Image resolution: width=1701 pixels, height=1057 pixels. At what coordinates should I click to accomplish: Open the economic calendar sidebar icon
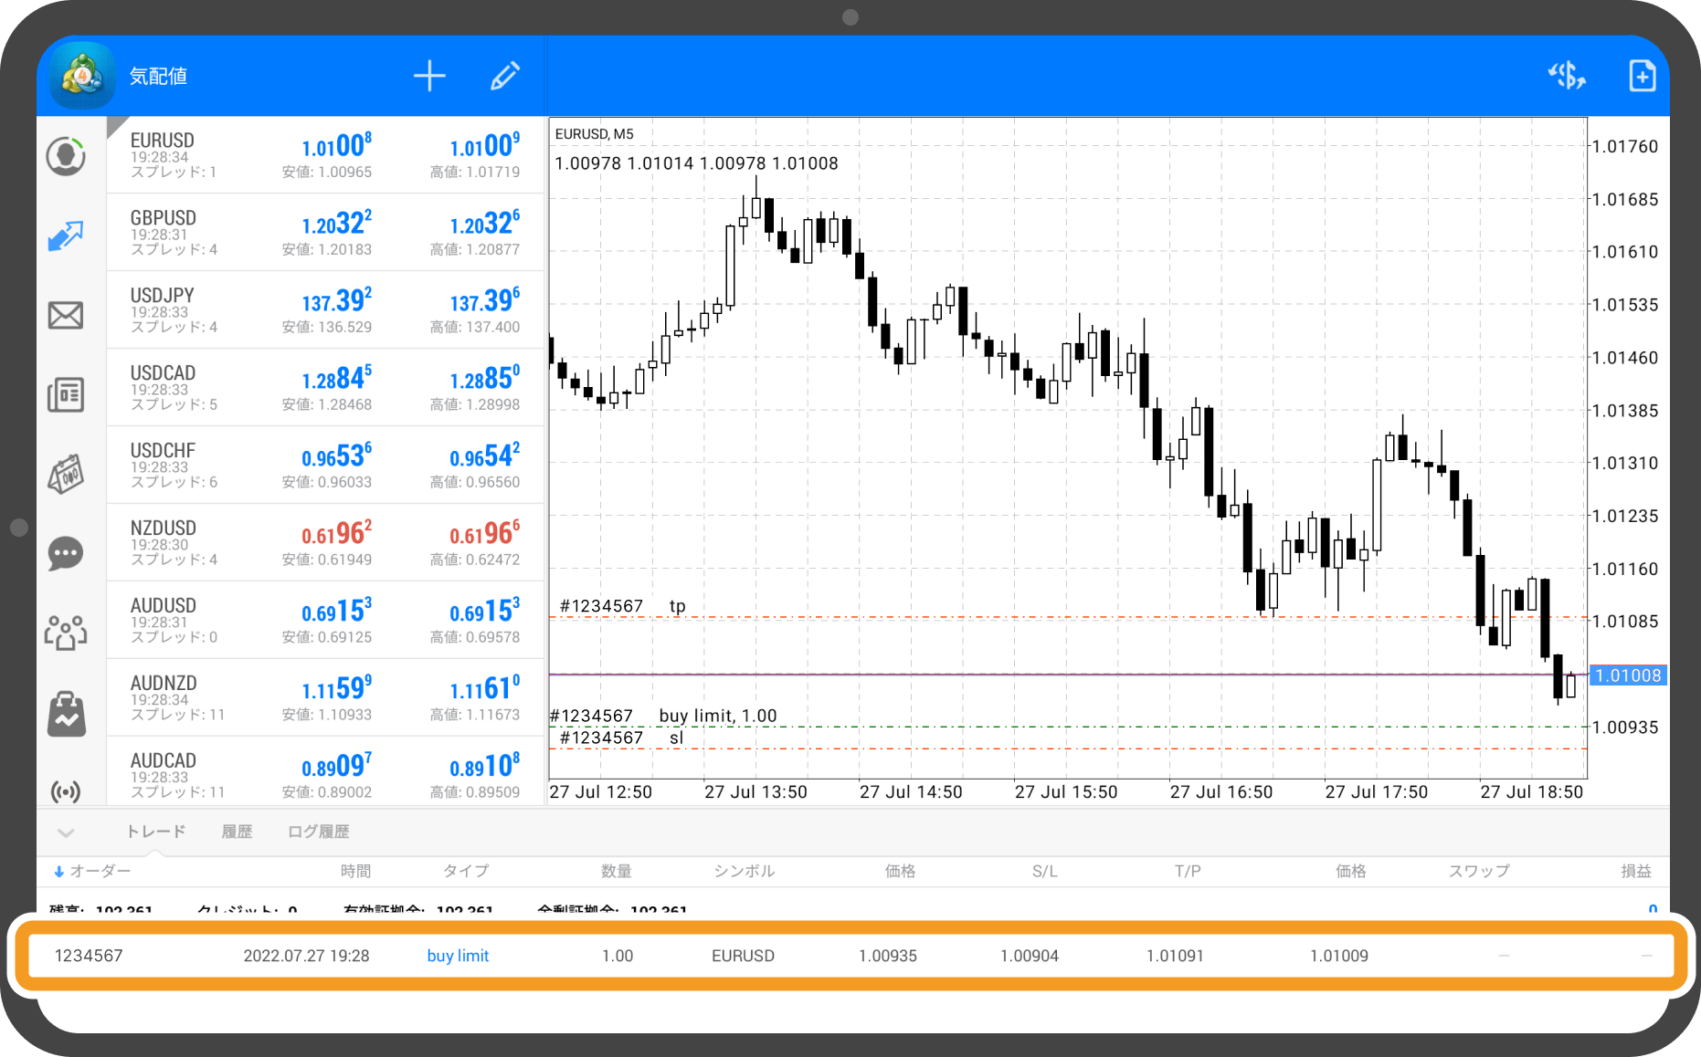pyautogui.click(x=66, y=474)
